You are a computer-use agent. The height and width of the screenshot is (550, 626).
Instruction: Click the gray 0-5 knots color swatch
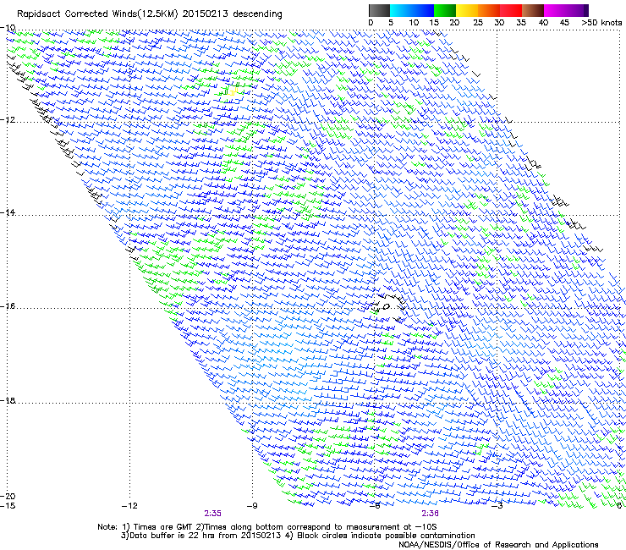click(x=379, y=10)
